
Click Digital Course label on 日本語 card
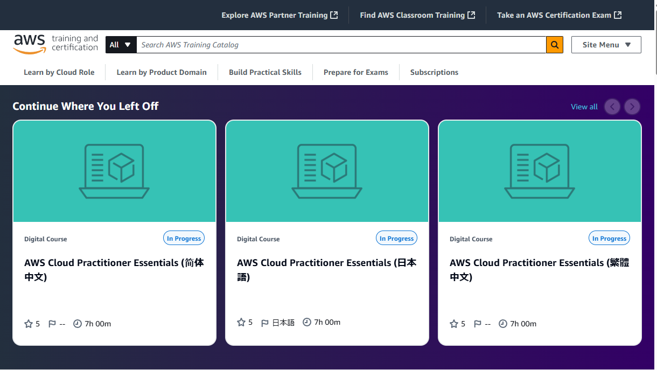click(x=258, y=239)
